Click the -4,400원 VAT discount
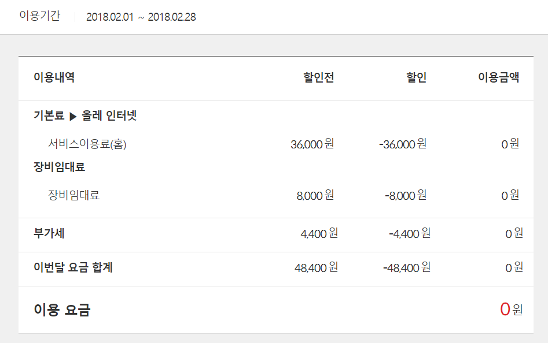The image size is (548, 343). 409,233
